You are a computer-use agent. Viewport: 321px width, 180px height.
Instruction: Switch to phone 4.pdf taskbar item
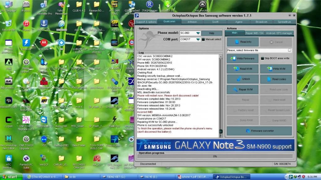coord(194,177)
